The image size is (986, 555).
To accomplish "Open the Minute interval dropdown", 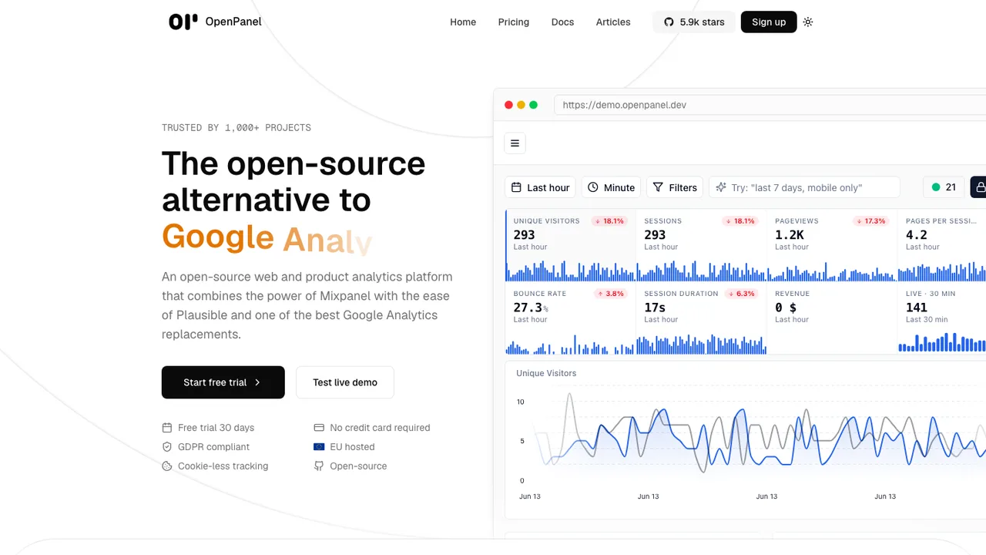I will 612,187.
